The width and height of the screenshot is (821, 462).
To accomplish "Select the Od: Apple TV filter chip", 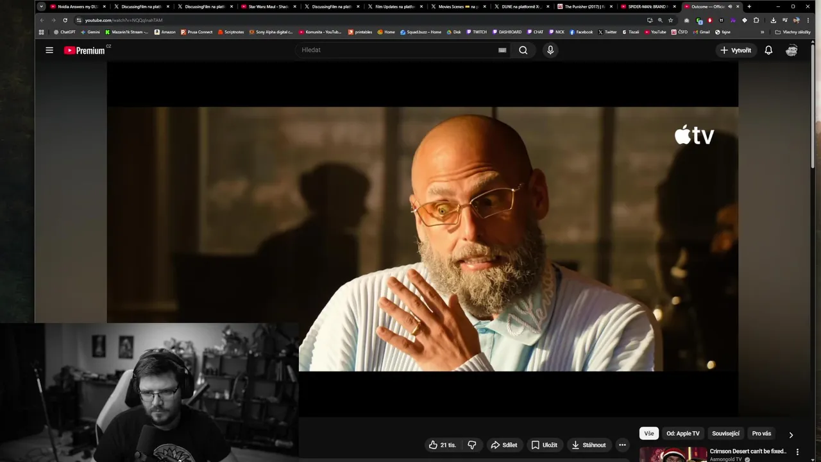I will click(x=683, y=434).
